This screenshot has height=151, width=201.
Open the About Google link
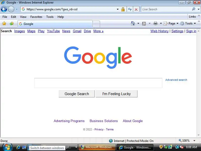[133, 121]
